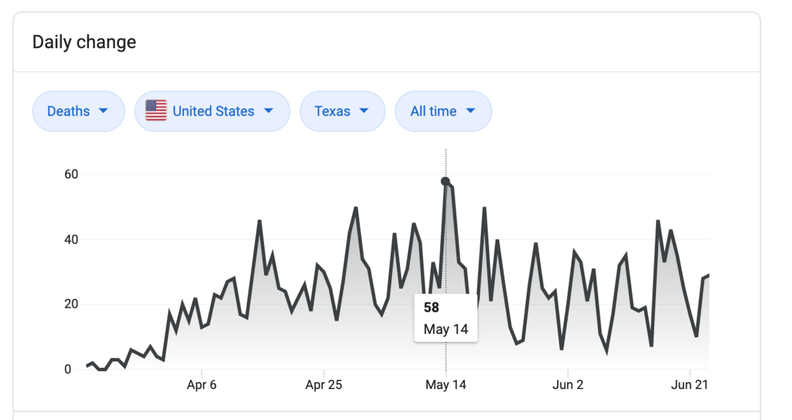
Task: Click the 20 y-axis value
Action: (71, 305)
